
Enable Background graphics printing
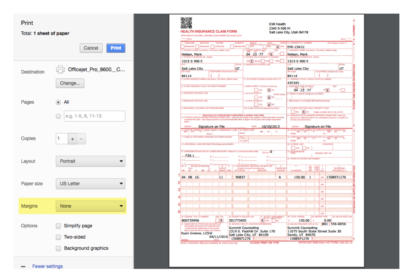pos(58,248)
